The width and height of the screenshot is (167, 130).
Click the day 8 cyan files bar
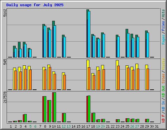tap(45, 42)
